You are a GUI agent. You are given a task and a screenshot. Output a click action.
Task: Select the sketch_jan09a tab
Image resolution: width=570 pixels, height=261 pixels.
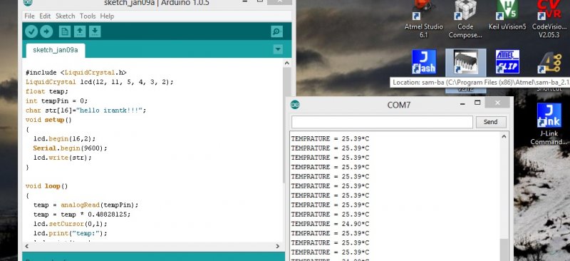click(x=56, y=50)
